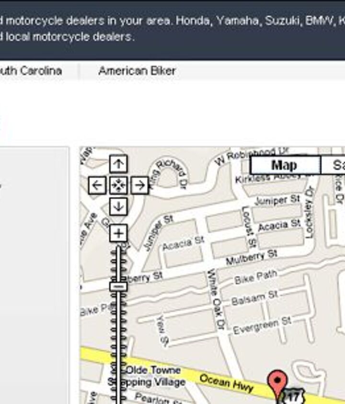Pan the map left with arrow button

tap(97, 185)
